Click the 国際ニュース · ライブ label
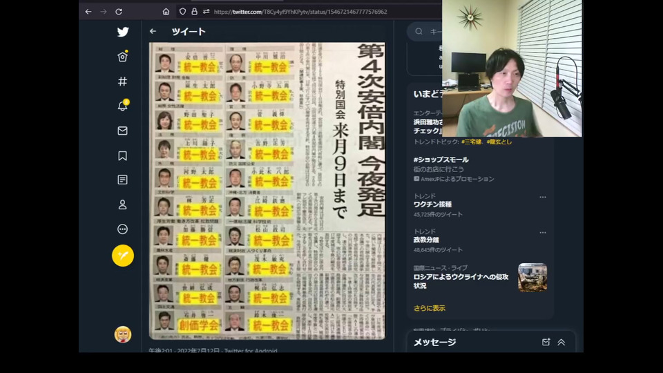This screenshot has height=373, width=663. click(440, 268)
